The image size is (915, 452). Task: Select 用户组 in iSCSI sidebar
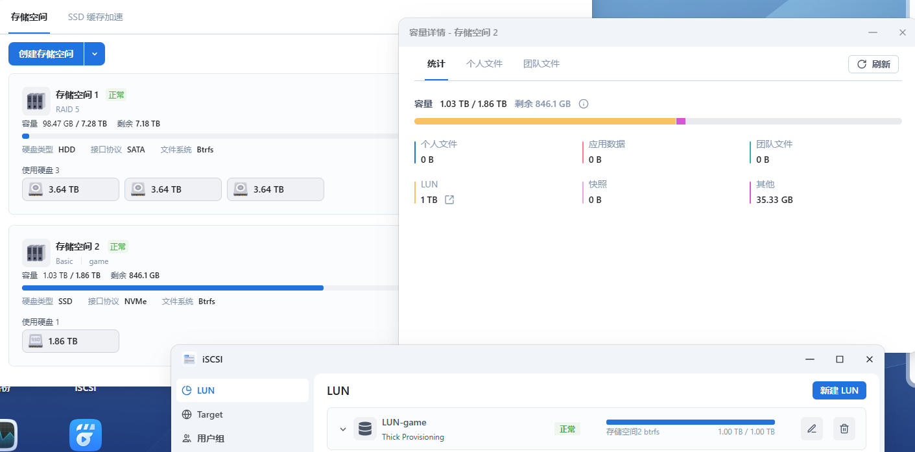tap(243, 438)
